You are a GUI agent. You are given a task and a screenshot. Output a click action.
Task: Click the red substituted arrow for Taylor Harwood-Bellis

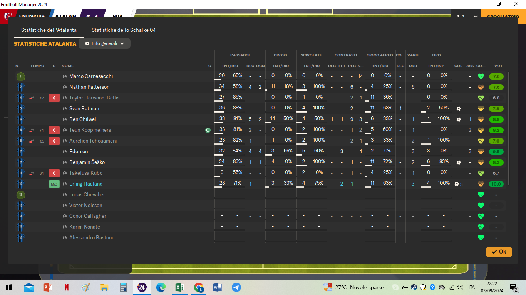[x=54, y=98]
